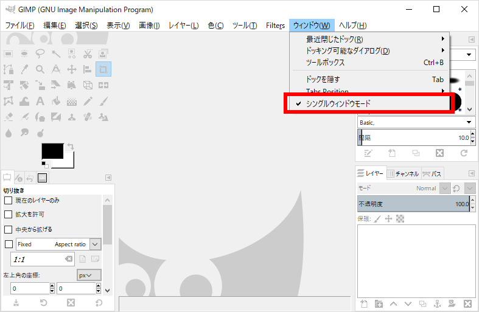Select the Color Picker tool
This screenshot has height=312, width=479.
pyautogui.click(x=24, y=69)
